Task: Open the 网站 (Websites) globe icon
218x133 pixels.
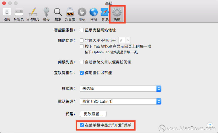Action: 94,12
